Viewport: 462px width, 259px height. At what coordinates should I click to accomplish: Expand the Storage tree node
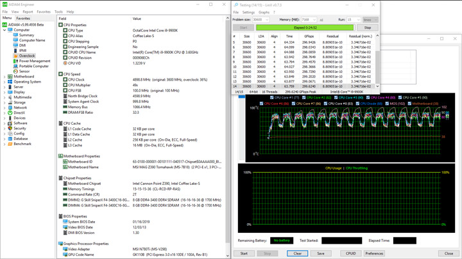tap(4, 102)
